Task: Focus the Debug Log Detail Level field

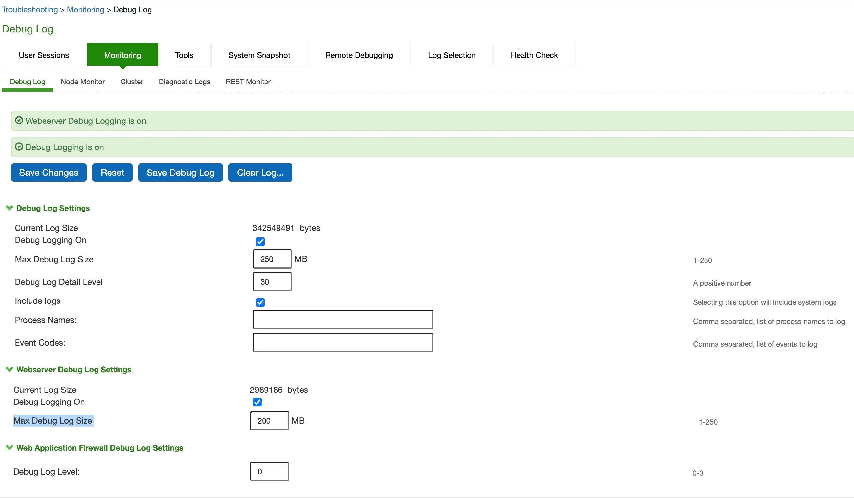Action: point(272,282)
